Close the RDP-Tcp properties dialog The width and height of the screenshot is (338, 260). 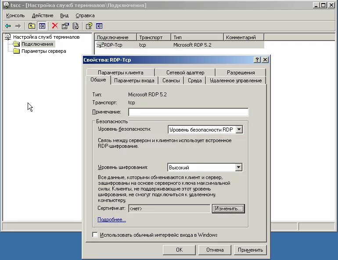265,60
